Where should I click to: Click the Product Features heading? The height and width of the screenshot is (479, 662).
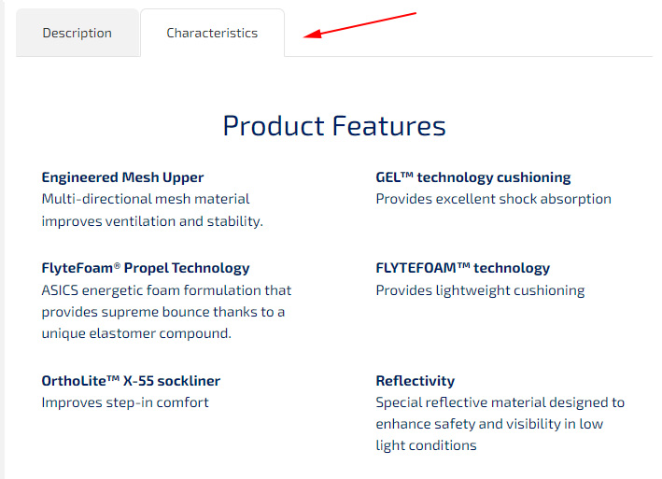[x=334, y=126]
